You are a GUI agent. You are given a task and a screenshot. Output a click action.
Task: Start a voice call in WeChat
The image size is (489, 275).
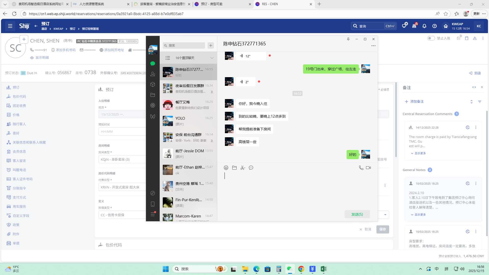coord(361,168)
